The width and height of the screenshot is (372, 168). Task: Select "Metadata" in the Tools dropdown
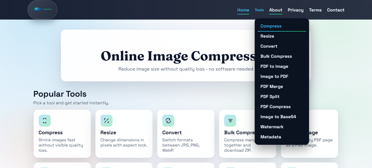[x=271, y=137]
